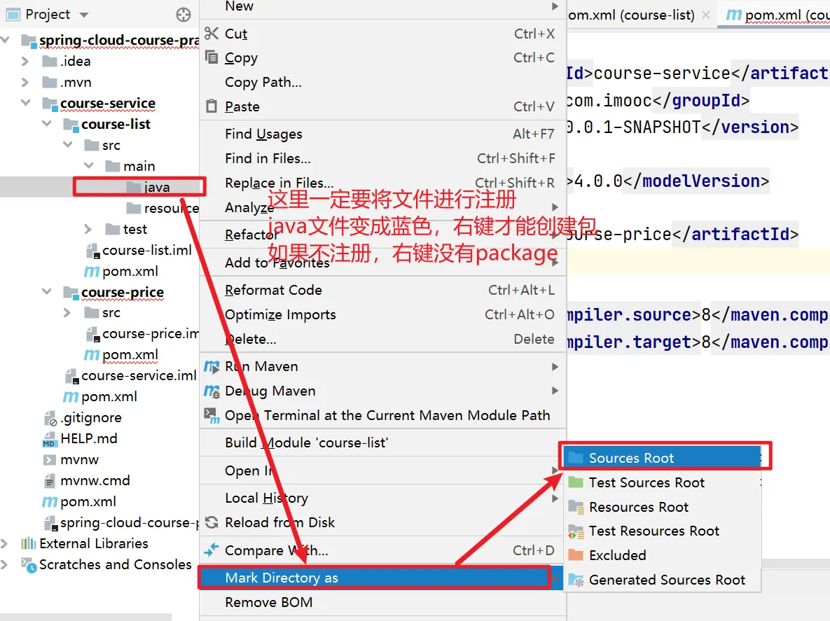Click the Maven icon of course-list pom.xml
Screen dimensions: 830x621
(92, 272)
